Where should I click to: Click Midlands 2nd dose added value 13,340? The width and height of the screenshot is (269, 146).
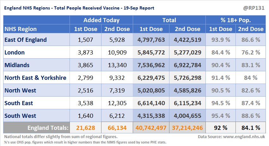coord(117,65)
